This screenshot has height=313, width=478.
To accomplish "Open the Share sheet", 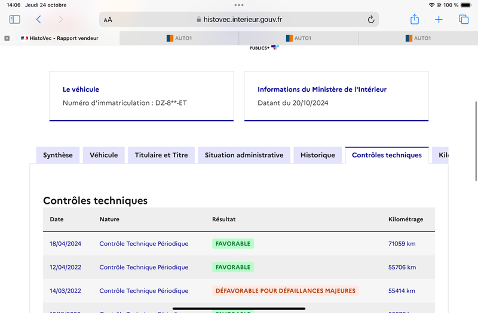I will pyautogui.click(x=415, y=19).
